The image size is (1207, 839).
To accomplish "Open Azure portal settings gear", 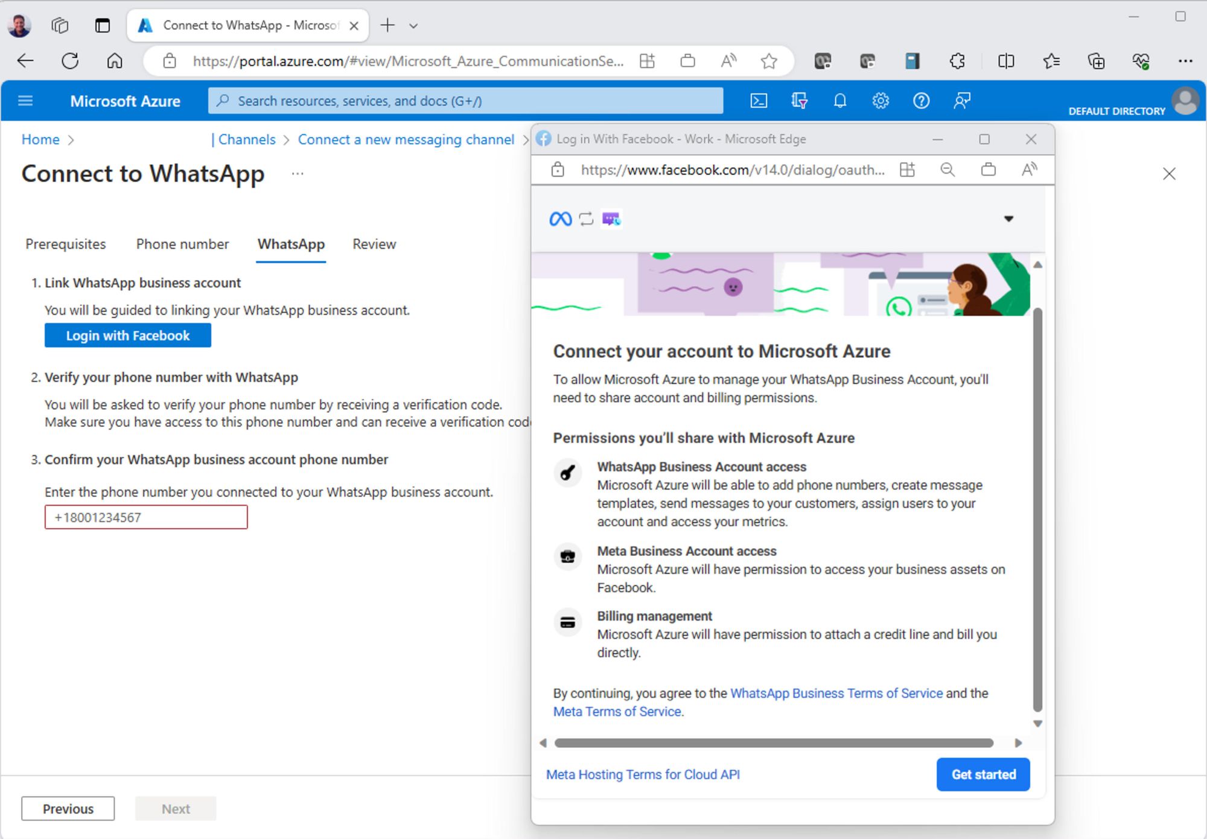I will [x=881, y=101].
